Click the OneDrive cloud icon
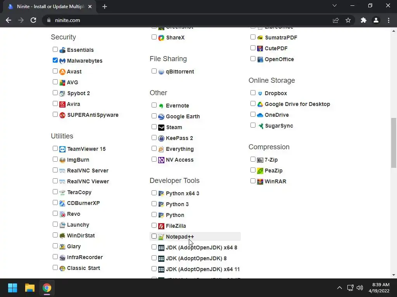 pos(260,115)
